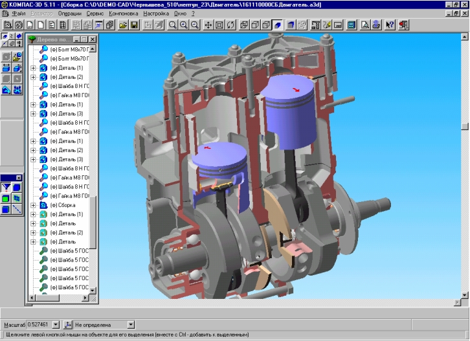The width and height of the screenshot is (470, 341).
Task: Maximize the Дерево построения tree panel
Action: click(85, 39)
